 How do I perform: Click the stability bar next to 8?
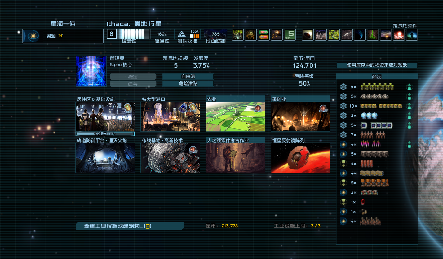pyautogui.click(x=135, y=34)
